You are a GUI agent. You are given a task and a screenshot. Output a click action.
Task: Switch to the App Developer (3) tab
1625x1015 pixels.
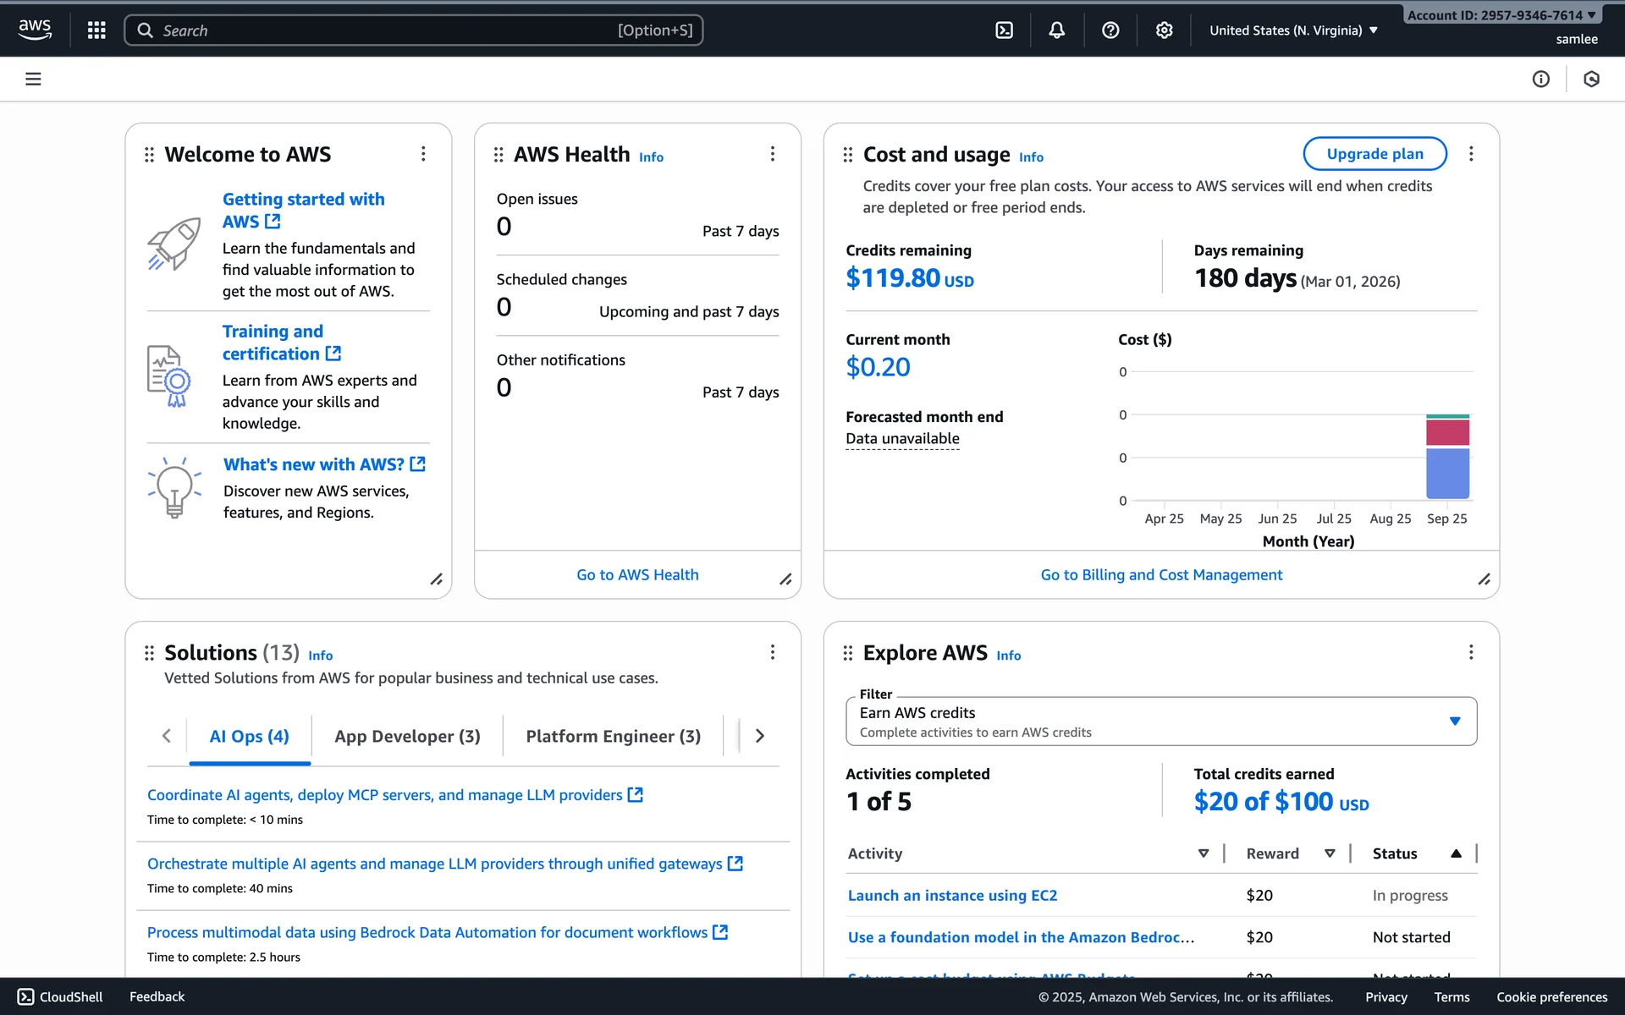(407, 736)
